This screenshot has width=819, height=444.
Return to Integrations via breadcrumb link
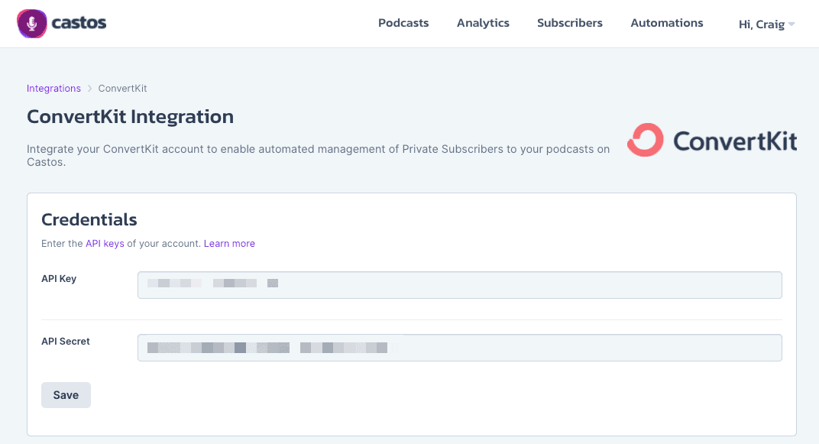pyautogui.click(x=53, y=89)
